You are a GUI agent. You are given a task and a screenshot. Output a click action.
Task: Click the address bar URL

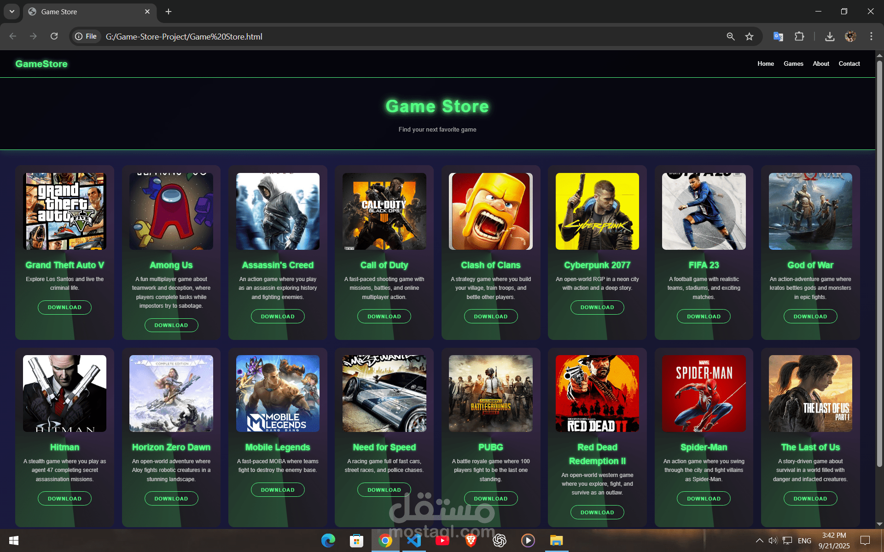[x=184, y=36]
